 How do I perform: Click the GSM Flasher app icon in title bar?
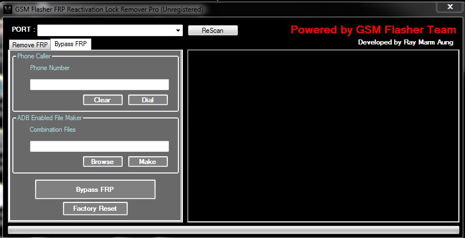pos(7,9)
